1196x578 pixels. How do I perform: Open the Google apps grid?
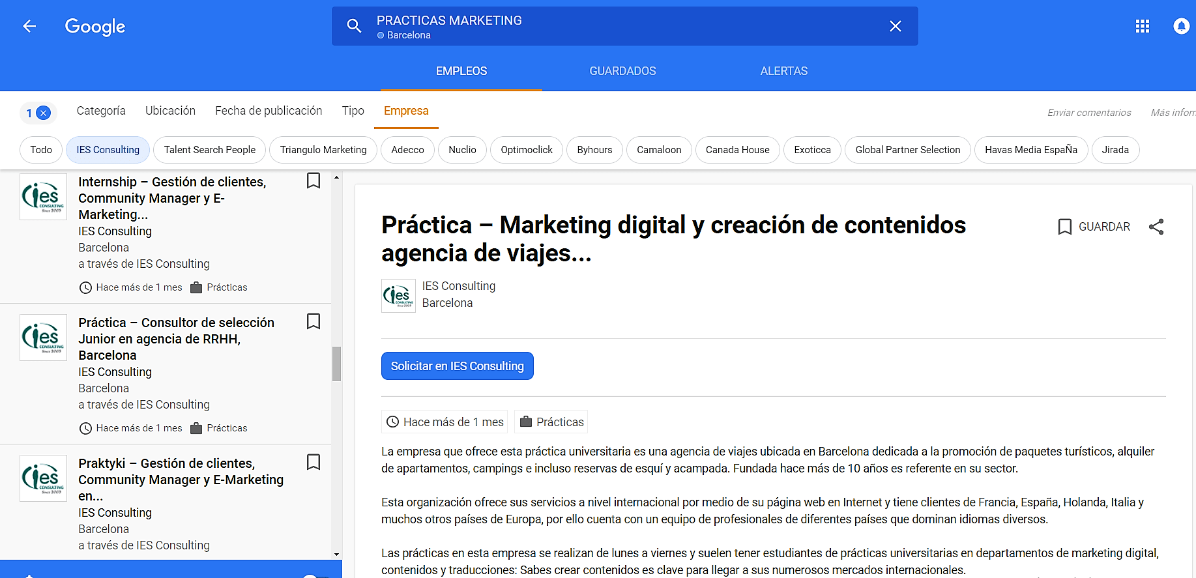click(1142, 26)
